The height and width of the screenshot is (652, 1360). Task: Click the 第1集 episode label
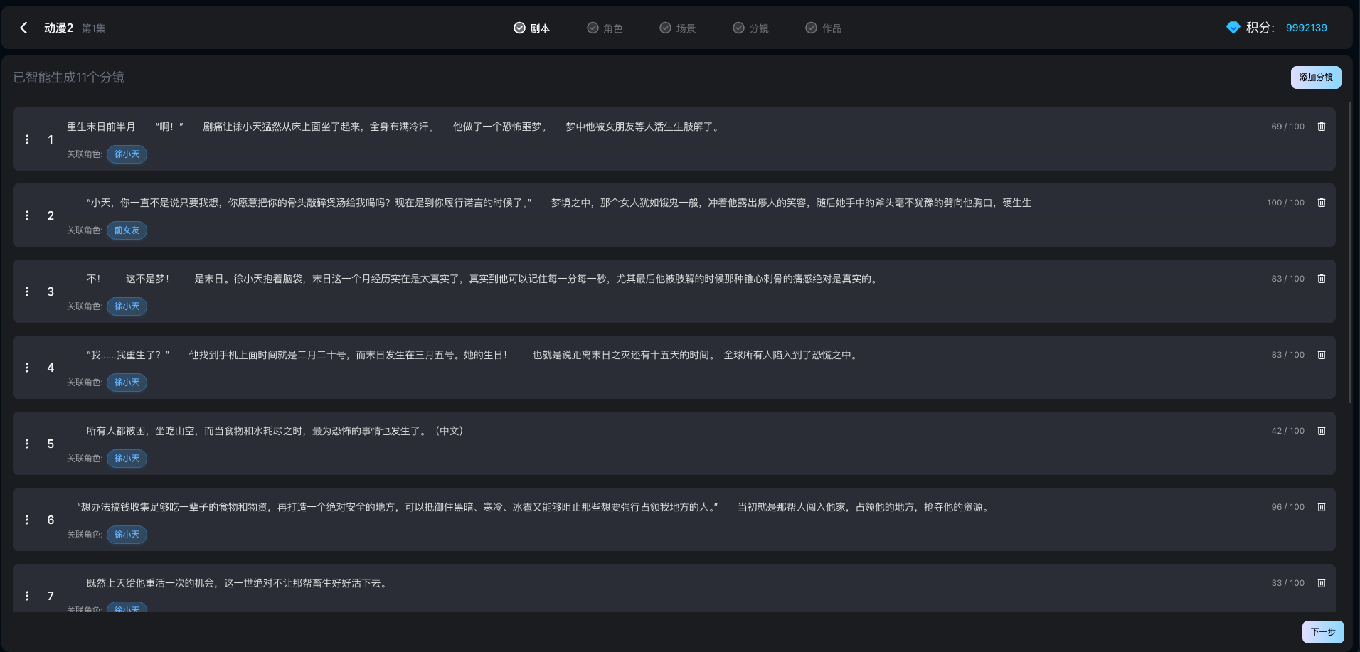pyautogui.click(x=93, y=28)
